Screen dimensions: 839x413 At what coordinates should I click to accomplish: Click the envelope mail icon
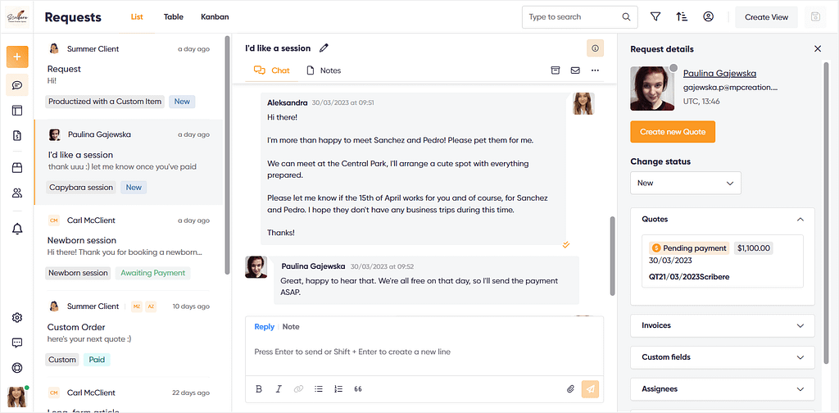click(x=575, y=70)
